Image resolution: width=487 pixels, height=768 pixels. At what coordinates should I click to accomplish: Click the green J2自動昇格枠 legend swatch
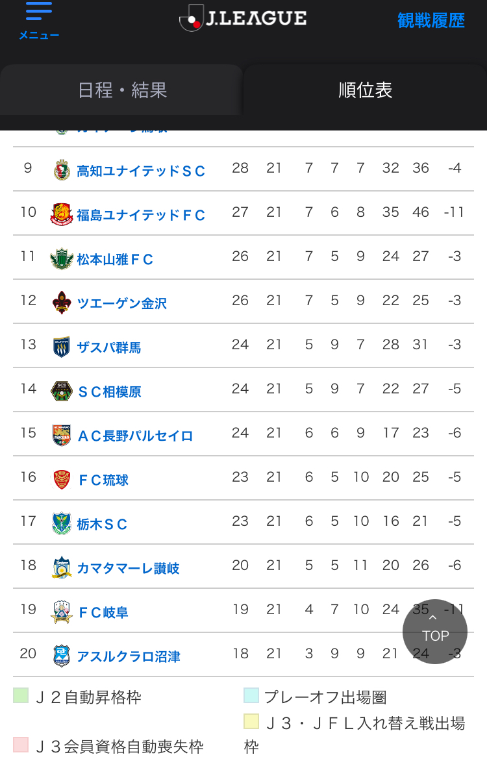(x=21, y=695)
